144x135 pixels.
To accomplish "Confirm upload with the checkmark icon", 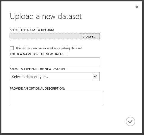I will click(x=130, y=121).
